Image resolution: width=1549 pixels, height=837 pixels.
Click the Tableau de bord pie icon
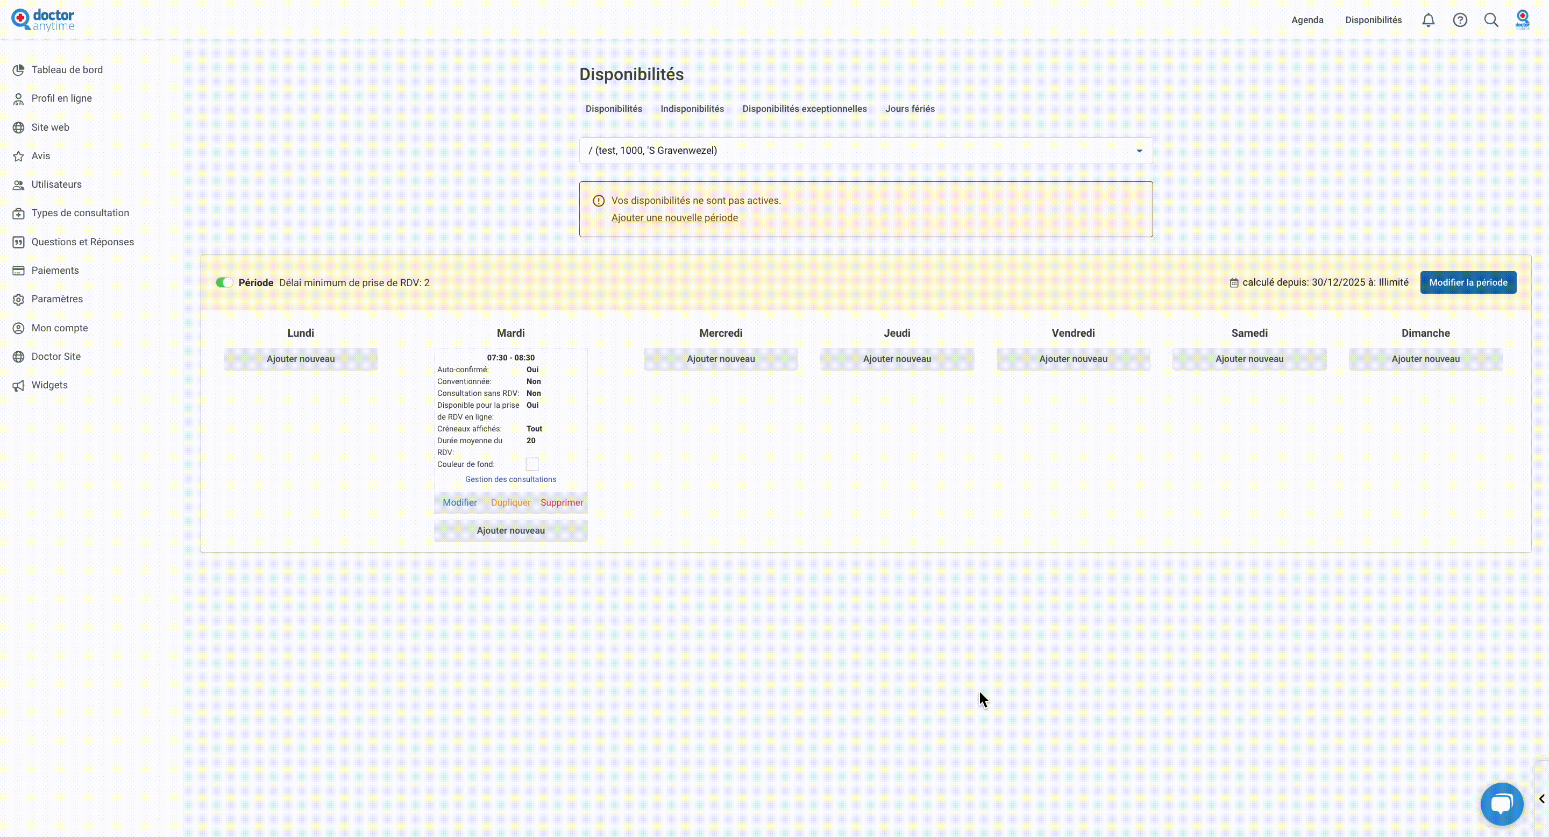[19, 70]
